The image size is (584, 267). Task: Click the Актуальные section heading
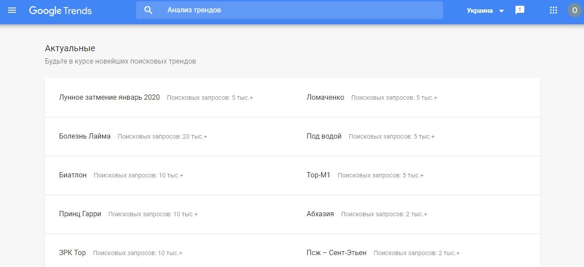(x=70, y=49)
